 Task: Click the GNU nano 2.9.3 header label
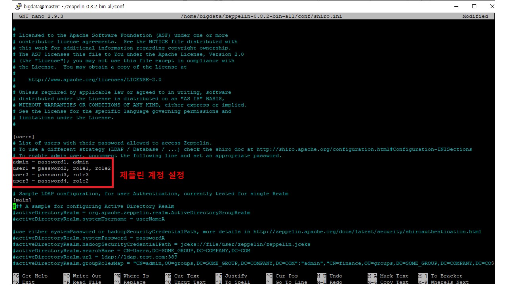[x=41, y=16]
